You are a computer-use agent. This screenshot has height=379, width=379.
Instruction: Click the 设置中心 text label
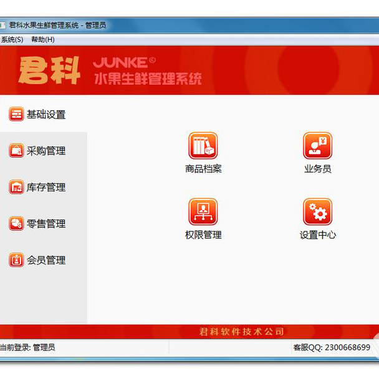318,235
